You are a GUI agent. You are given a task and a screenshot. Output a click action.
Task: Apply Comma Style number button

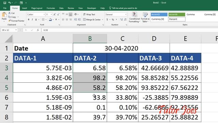point(116,19)
